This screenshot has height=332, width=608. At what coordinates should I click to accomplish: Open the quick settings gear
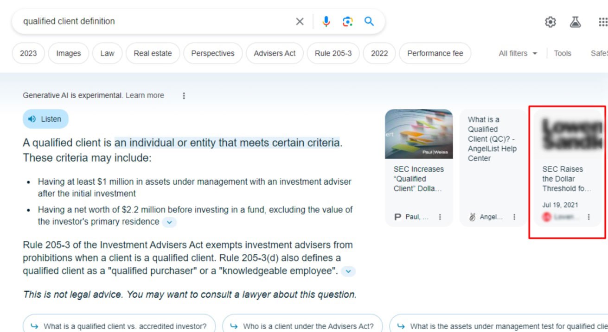point(550,21)
